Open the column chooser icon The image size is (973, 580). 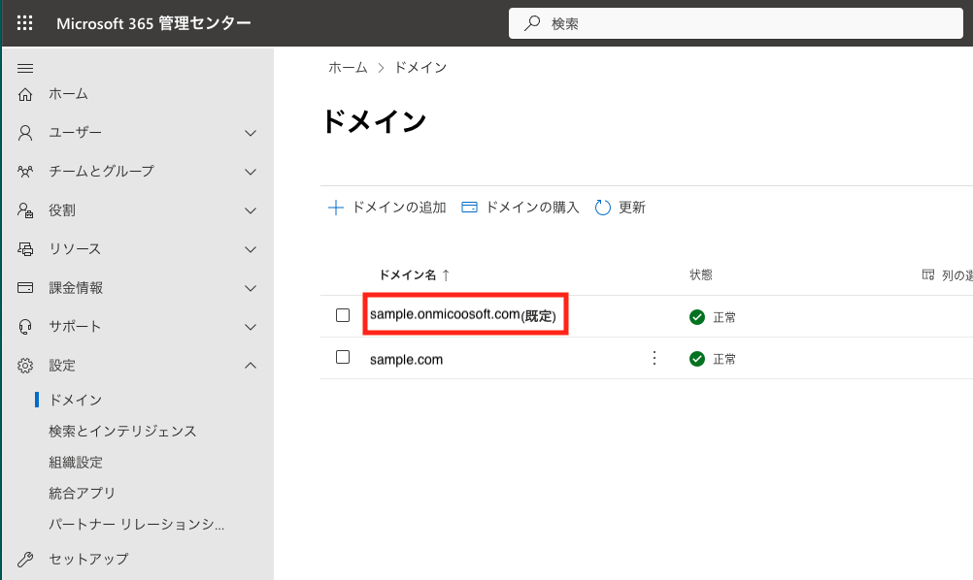point(927,274)
